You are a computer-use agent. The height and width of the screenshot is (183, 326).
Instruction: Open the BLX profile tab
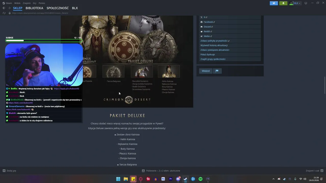pos(75,8)
